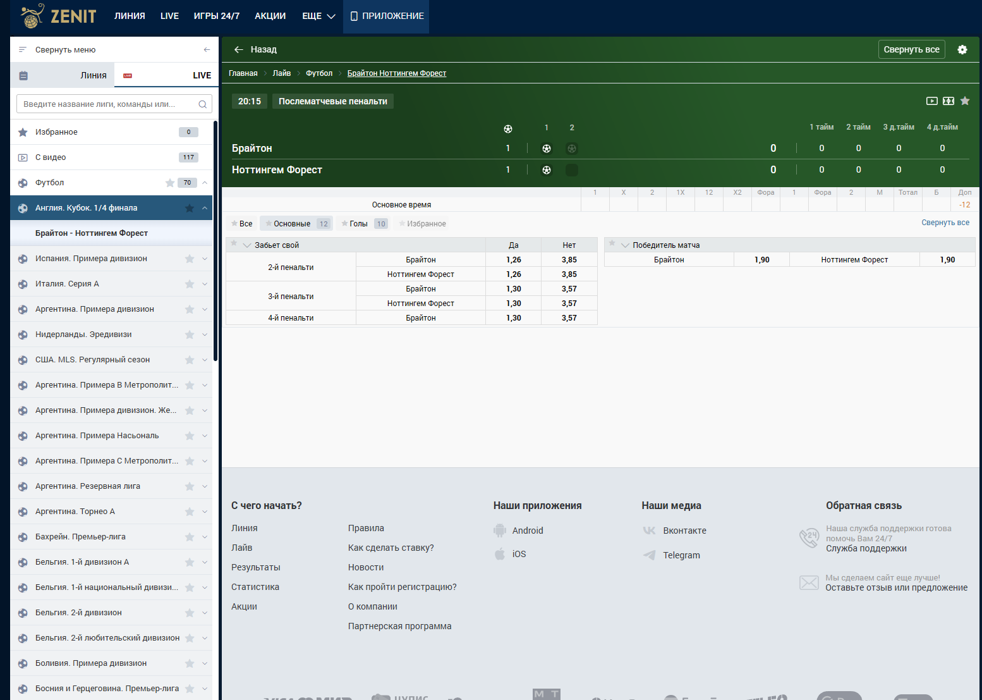Open the Android app link
This screenshot has height=700, width=982.
click(527, 531)
